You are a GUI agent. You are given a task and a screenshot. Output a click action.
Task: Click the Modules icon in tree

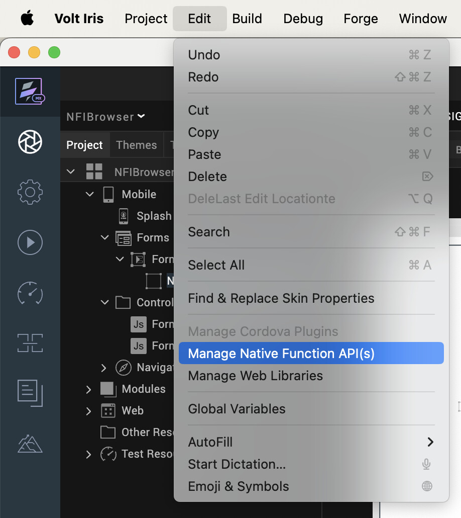click(x=108, y=389)
